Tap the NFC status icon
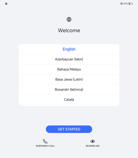The image size is (138, 158). (x=122, y=4)
